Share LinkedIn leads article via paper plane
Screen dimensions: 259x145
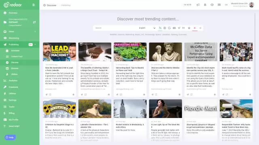pyautogui.click(x=47, y=95)
